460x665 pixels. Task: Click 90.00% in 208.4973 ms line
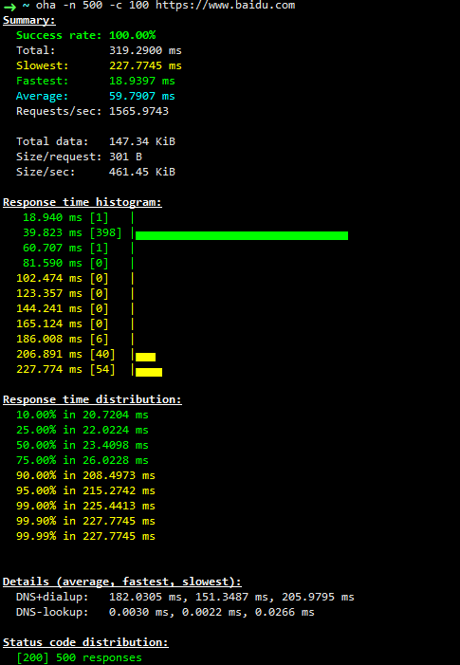click(85, 475)
